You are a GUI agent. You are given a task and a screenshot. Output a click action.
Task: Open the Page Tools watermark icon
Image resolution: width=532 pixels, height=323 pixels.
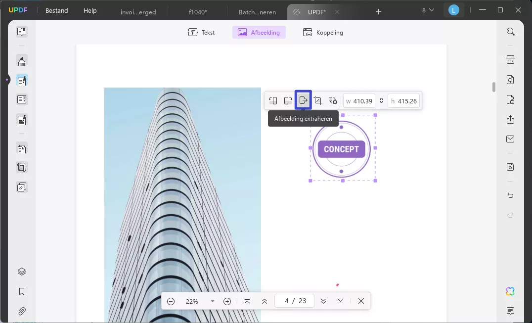pos(22,187)
